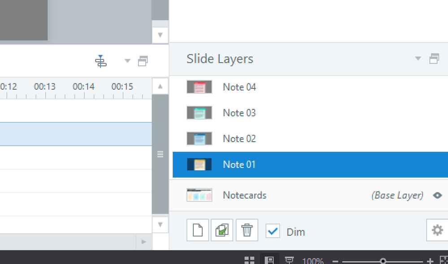Screen dimensions: 448x264
Task: Delete the selected layer with trash icon
Action: point(247,231)
